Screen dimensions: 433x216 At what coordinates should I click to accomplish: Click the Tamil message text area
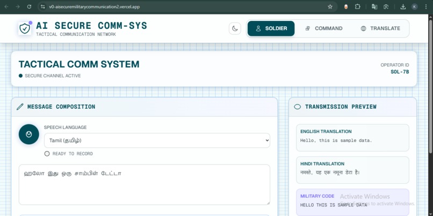144,184
